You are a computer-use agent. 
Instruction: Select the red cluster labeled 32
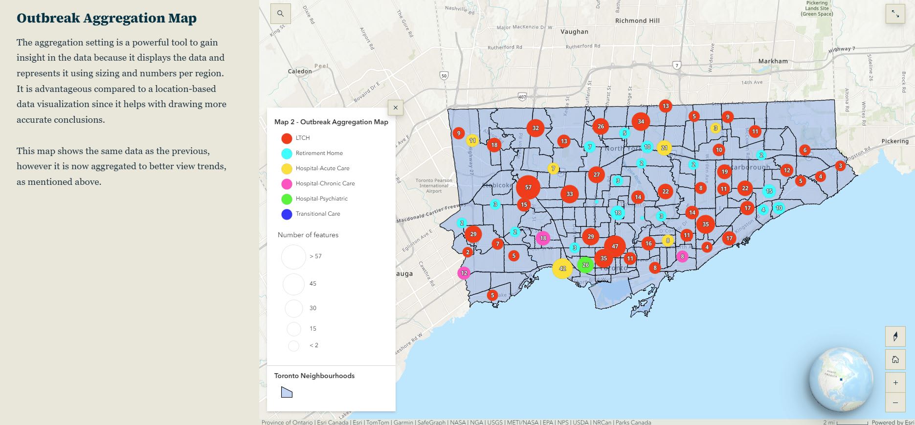(x=536, y=128)
